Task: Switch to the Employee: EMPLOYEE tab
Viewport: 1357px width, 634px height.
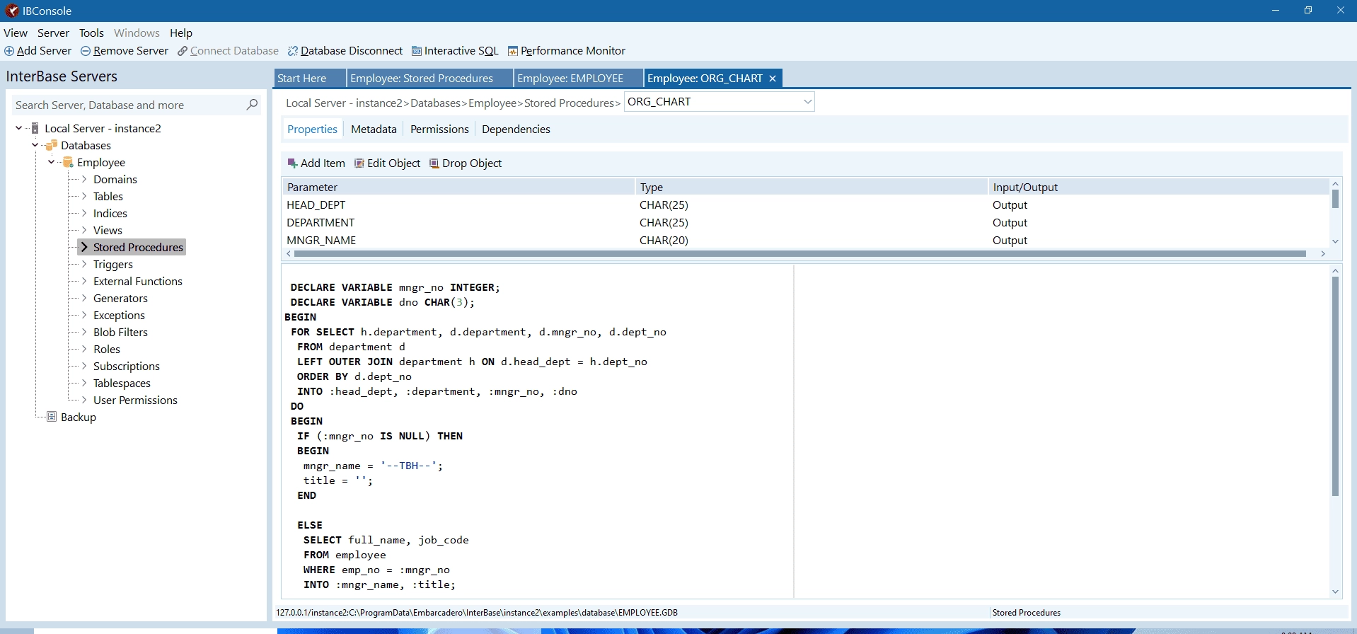Action: click(578, 78)
